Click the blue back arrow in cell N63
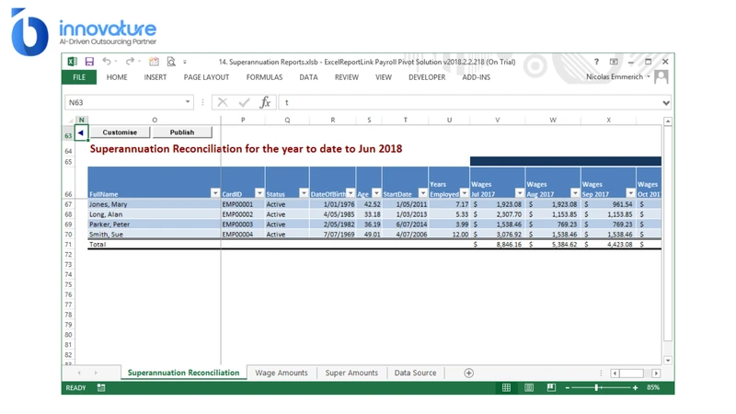The height and width of the screenshot is (414, 736). click(81, 132)
